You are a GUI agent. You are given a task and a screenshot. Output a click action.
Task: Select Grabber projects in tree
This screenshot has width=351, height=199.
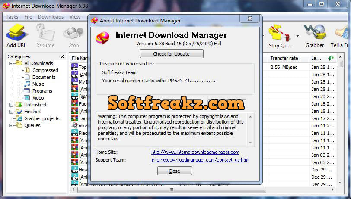41,118
